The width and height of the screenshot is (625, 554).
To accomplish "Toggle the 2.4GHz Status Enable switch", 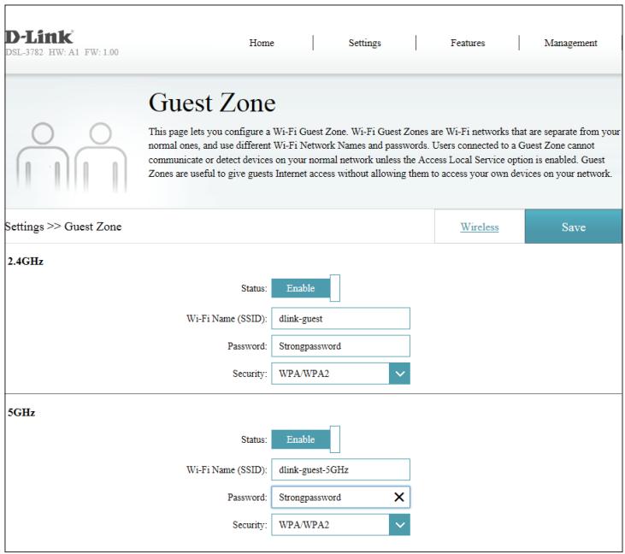I will click(x=306, y=288).
